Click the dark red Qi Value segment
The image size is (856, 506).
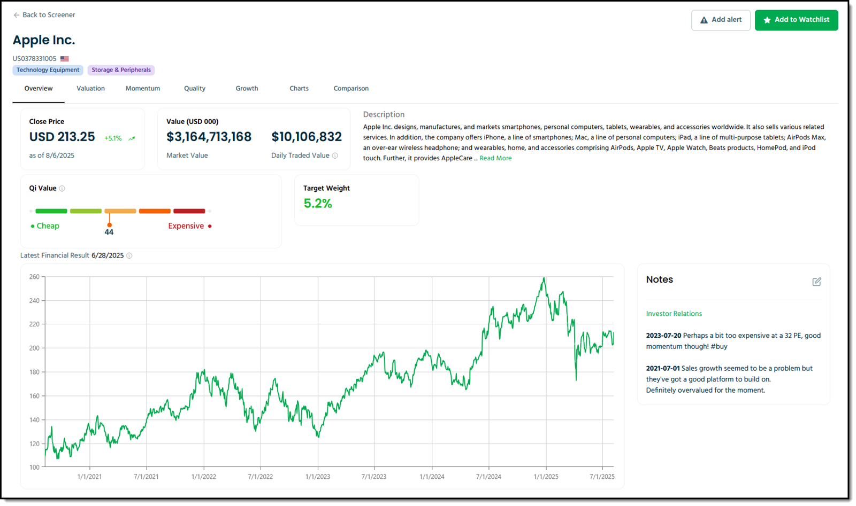click(x=189, y=211)
